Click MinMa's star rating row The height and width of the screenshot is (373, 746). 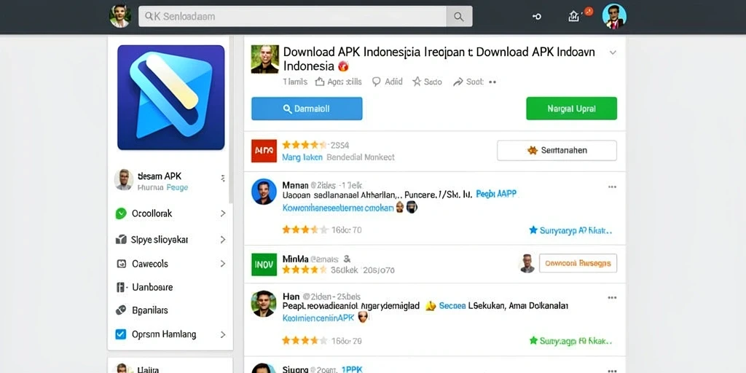(305, 270)
